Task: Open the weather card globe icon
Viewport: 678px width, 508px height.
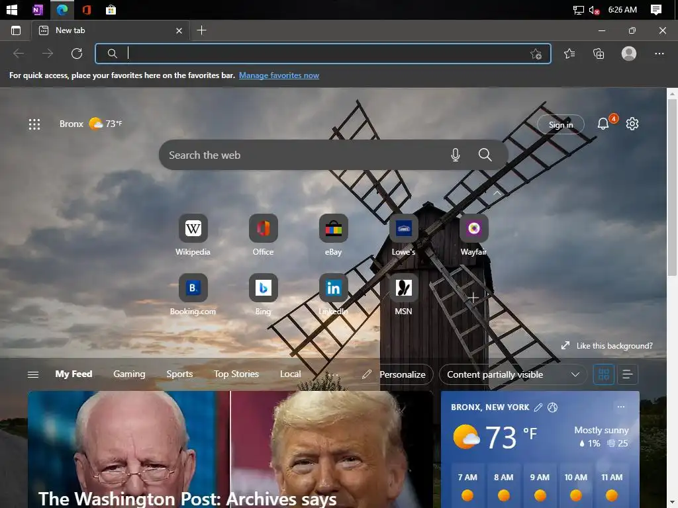Action: point(552,407)
